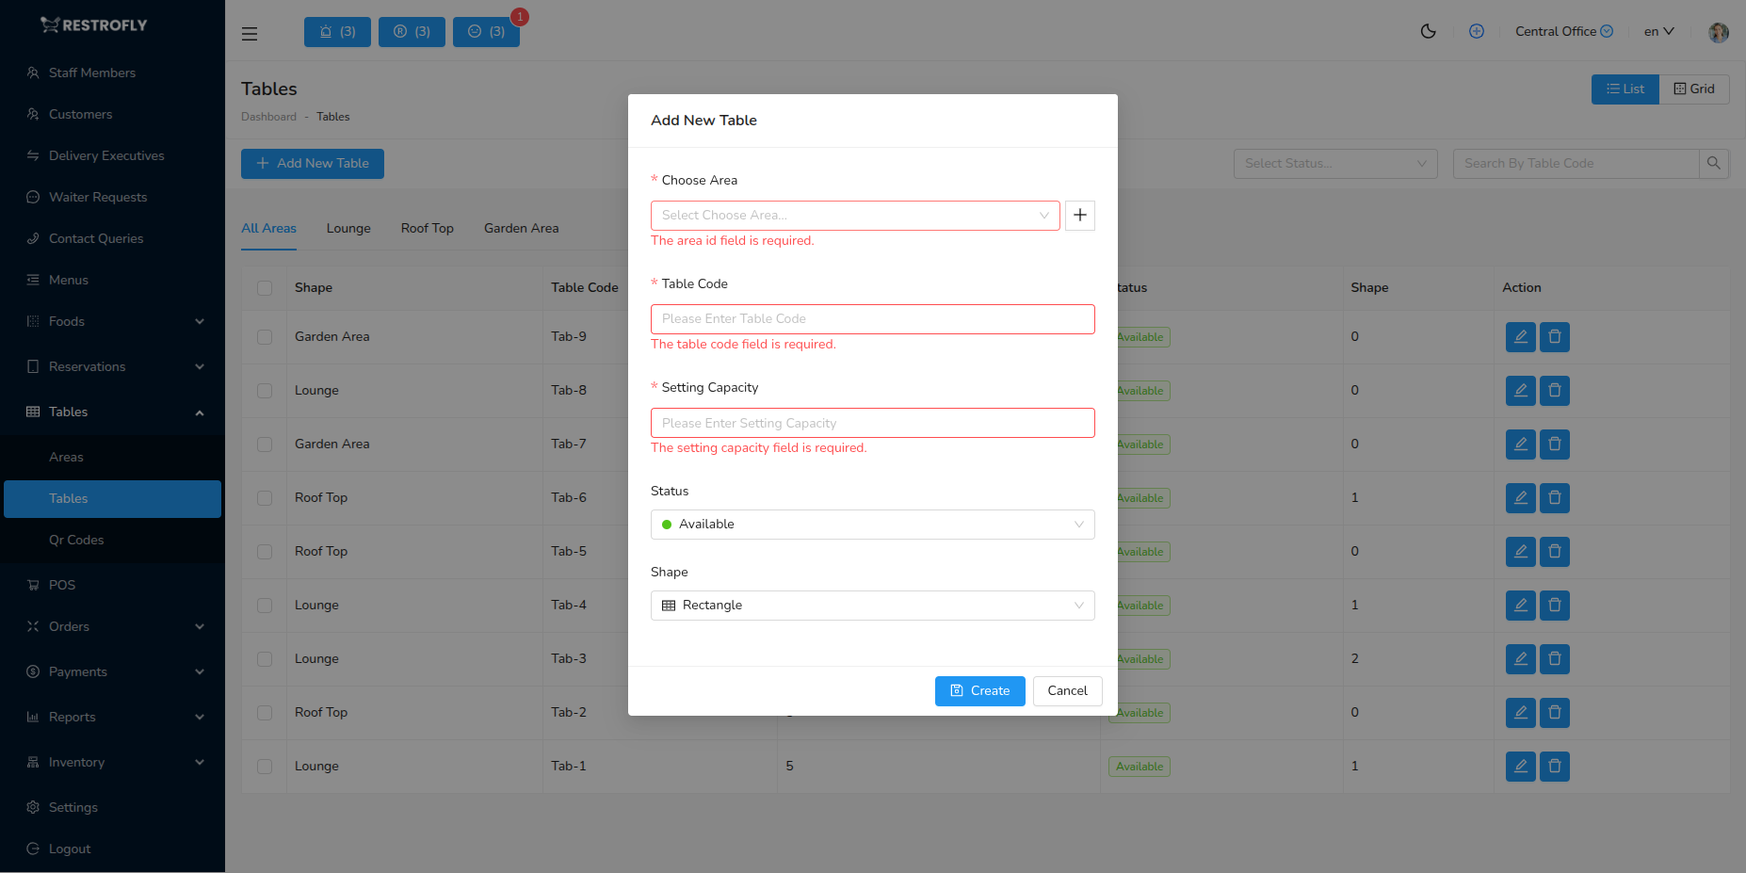Check the checkbox for the Tab-6 row
This screenshot has width=1746, height=873.
tap(264, 498)
